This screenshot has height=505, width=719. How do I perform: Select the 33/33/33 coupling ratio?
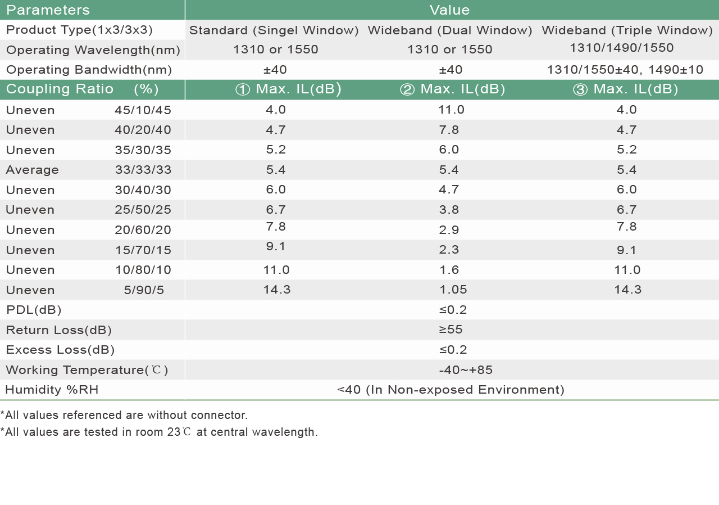(x=143, y=170)
